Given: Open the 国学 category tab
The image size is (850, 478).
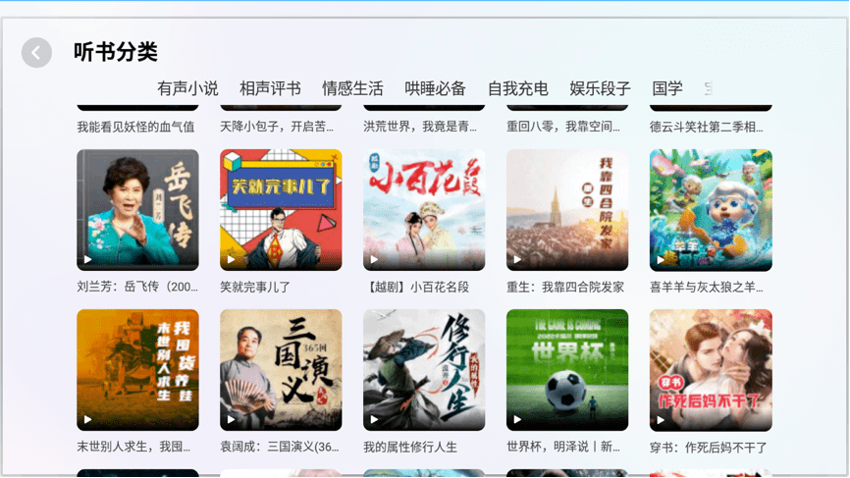Looking at the screenshot, I should [666, 88].
